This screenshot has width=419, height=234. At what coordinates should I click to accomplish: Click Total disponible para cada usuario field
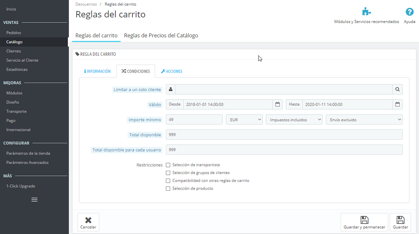point(284,149)
